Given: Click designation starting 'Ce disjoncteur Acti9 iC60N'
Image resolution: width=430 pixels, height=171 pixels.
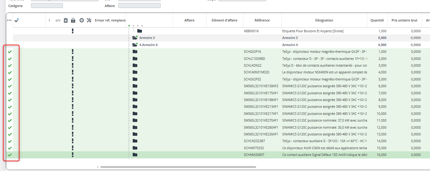Looking at the screenshot, I should coord(324,148).
